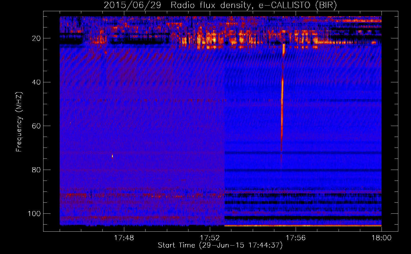Screen dimensions: 411x254
Task: Click the 80 MHz frequency tick label
Action: click(x=37, y=170)
